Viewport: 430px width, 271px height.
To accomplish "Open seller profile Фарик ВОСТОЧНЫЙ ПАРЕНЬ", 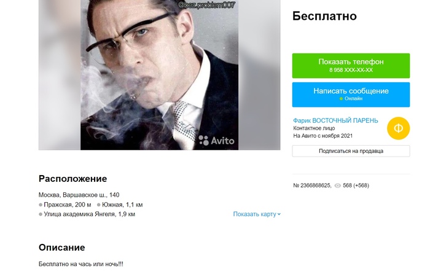I will (x=335, y=120).
